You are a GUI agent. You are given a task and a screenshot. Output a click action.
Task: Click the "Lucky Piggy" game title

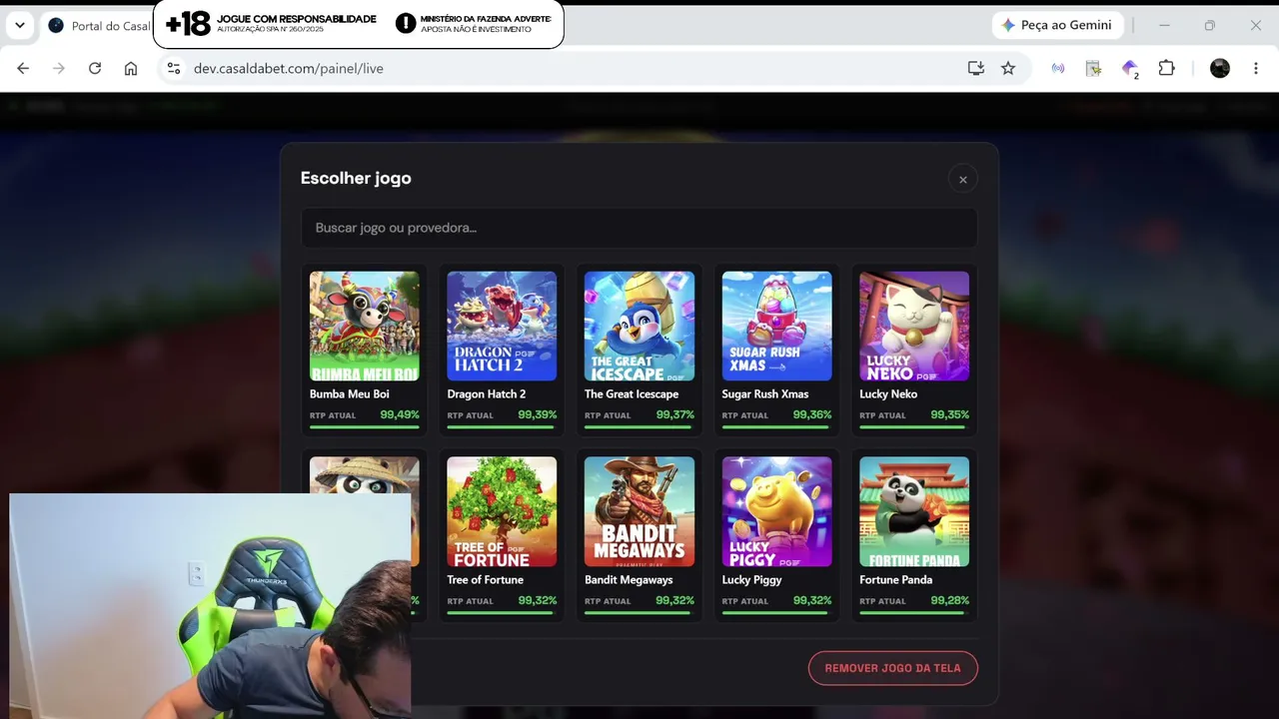(x=751, y=580)
